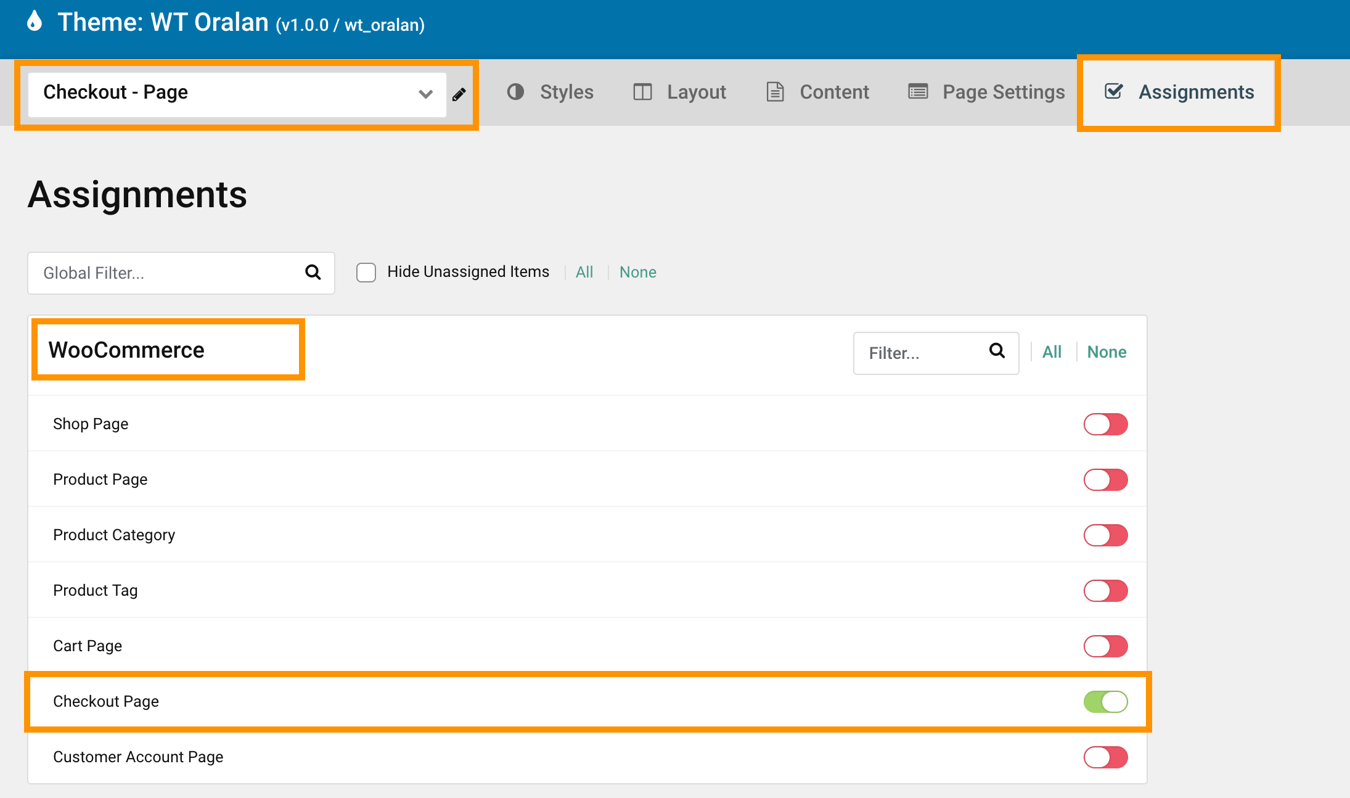The image size is (1350, 798).
Task: Click the Customer Account Page row label
Action: pos(138,757)
